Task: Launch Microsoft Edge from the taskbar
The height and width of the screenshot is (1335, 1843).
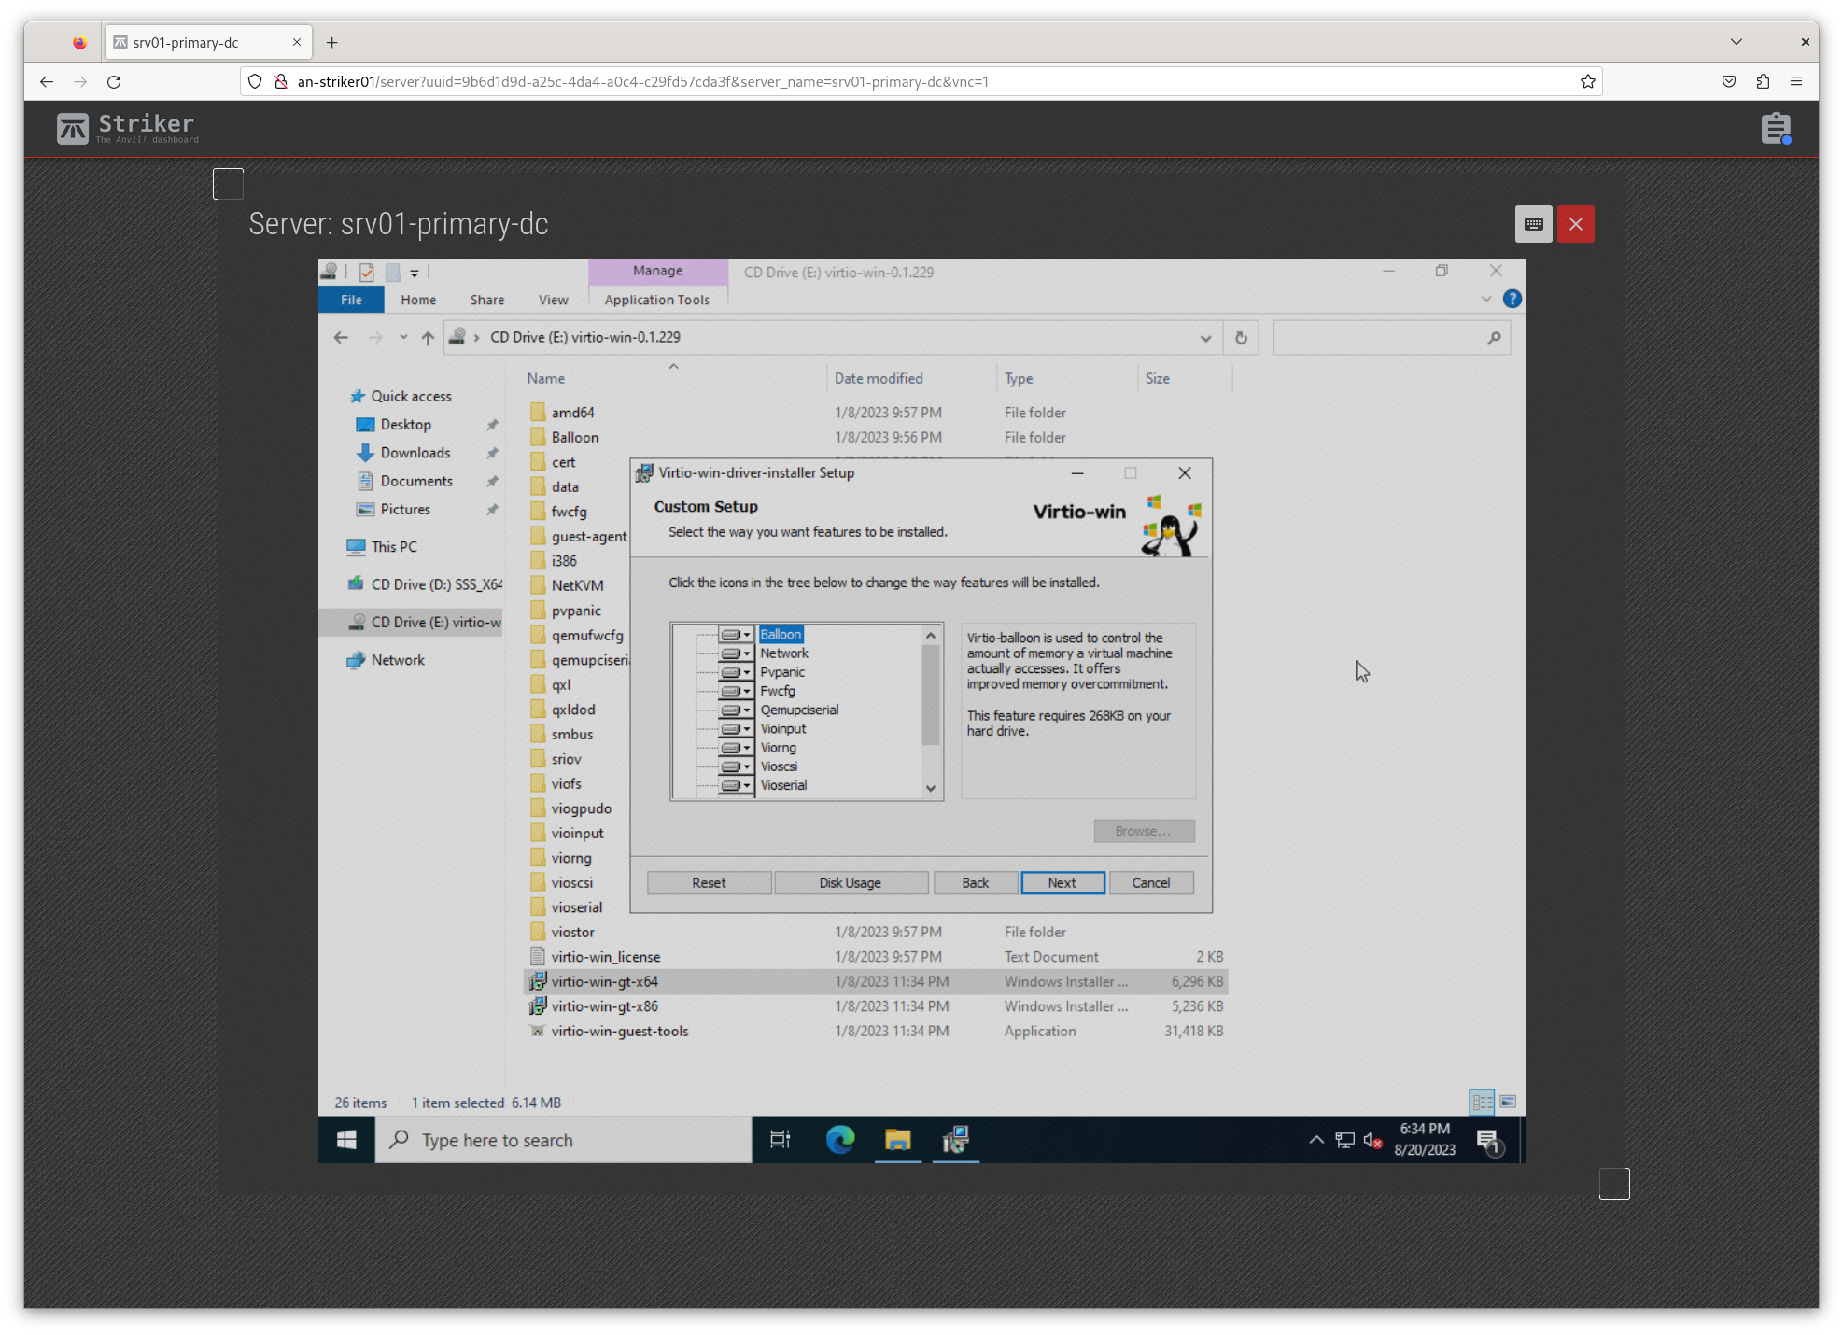Action: 840,1140
